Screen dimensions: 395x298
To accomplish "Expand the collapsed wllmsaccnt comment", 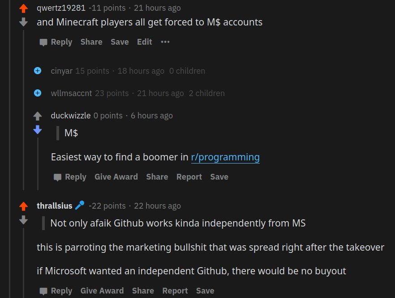I will (37, 93).
